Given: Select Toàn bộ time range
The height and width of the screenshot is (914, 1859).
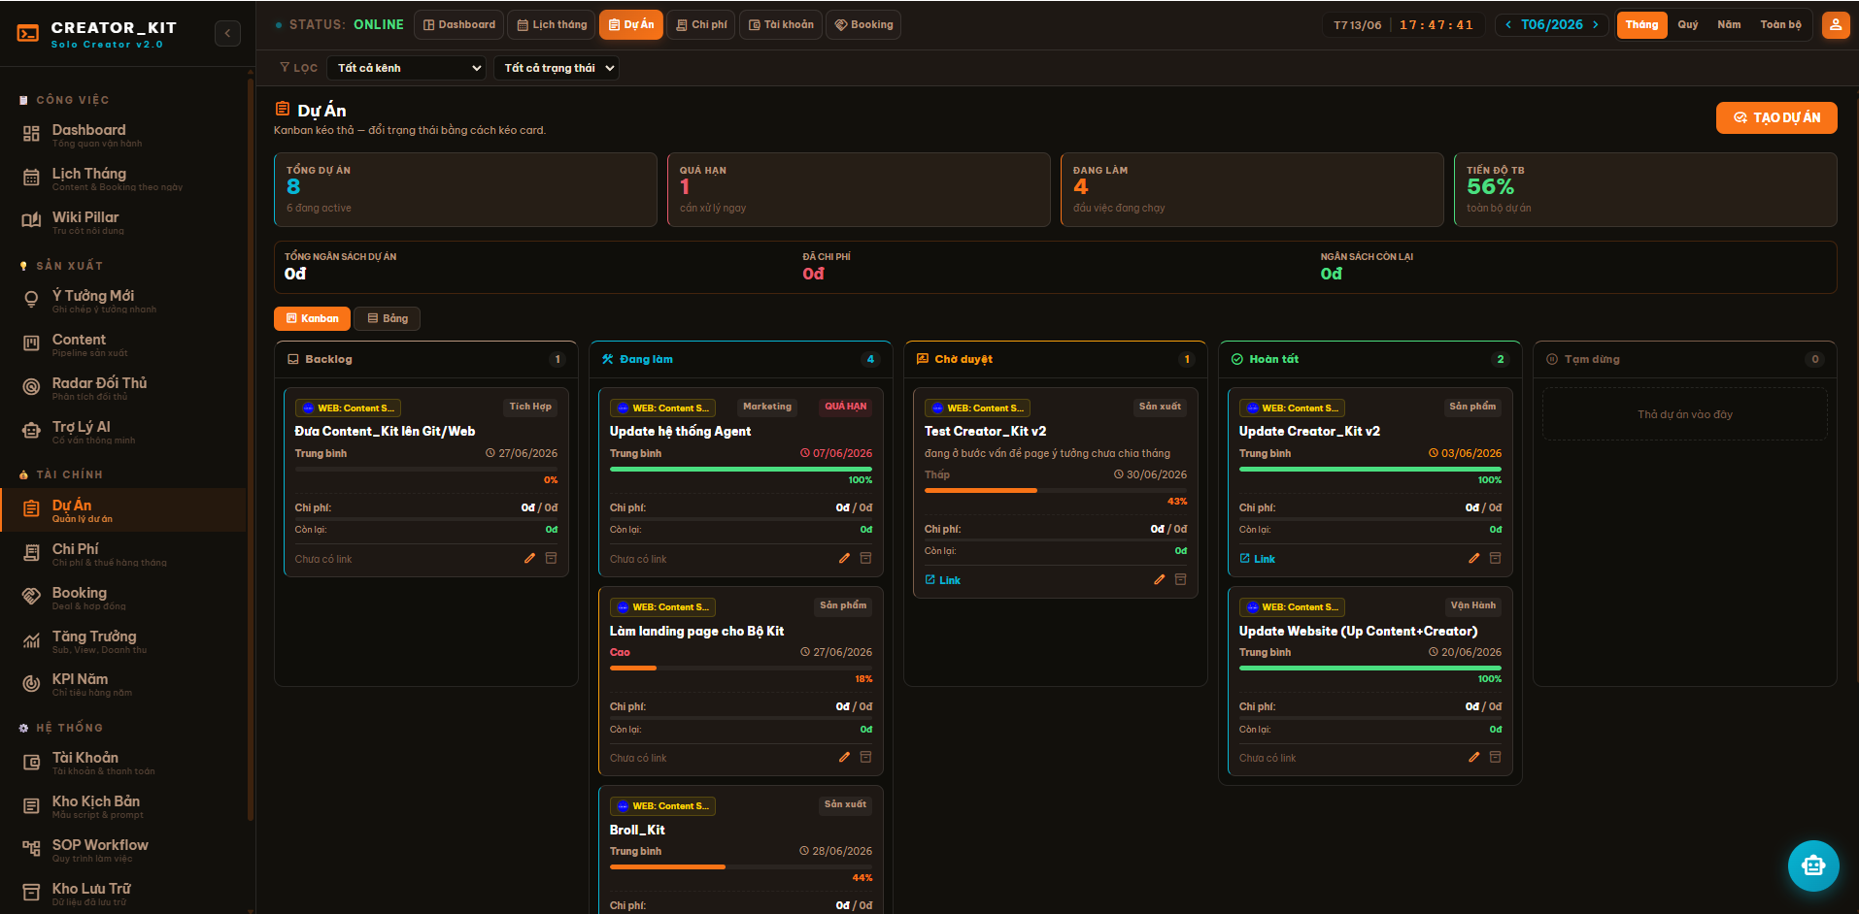Looking at the screenshot, I should pyautogui.click(x=1780, y=25).
